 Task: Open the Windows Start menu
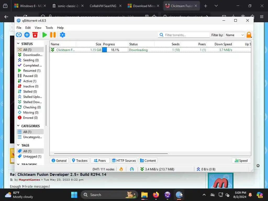tap(74, 195)
